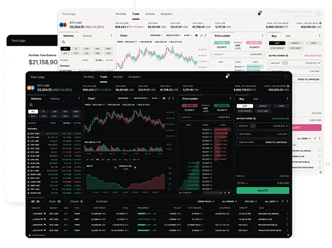
Task: Favorite star for BTC-USD in markets list
Action: 28,134
